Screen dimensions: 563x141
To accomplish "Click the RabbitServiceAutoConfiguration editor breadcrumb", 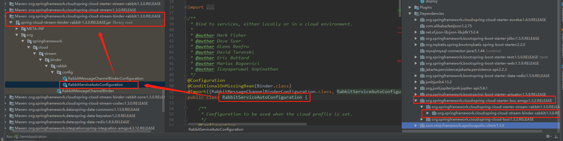I will coord(216,129).
